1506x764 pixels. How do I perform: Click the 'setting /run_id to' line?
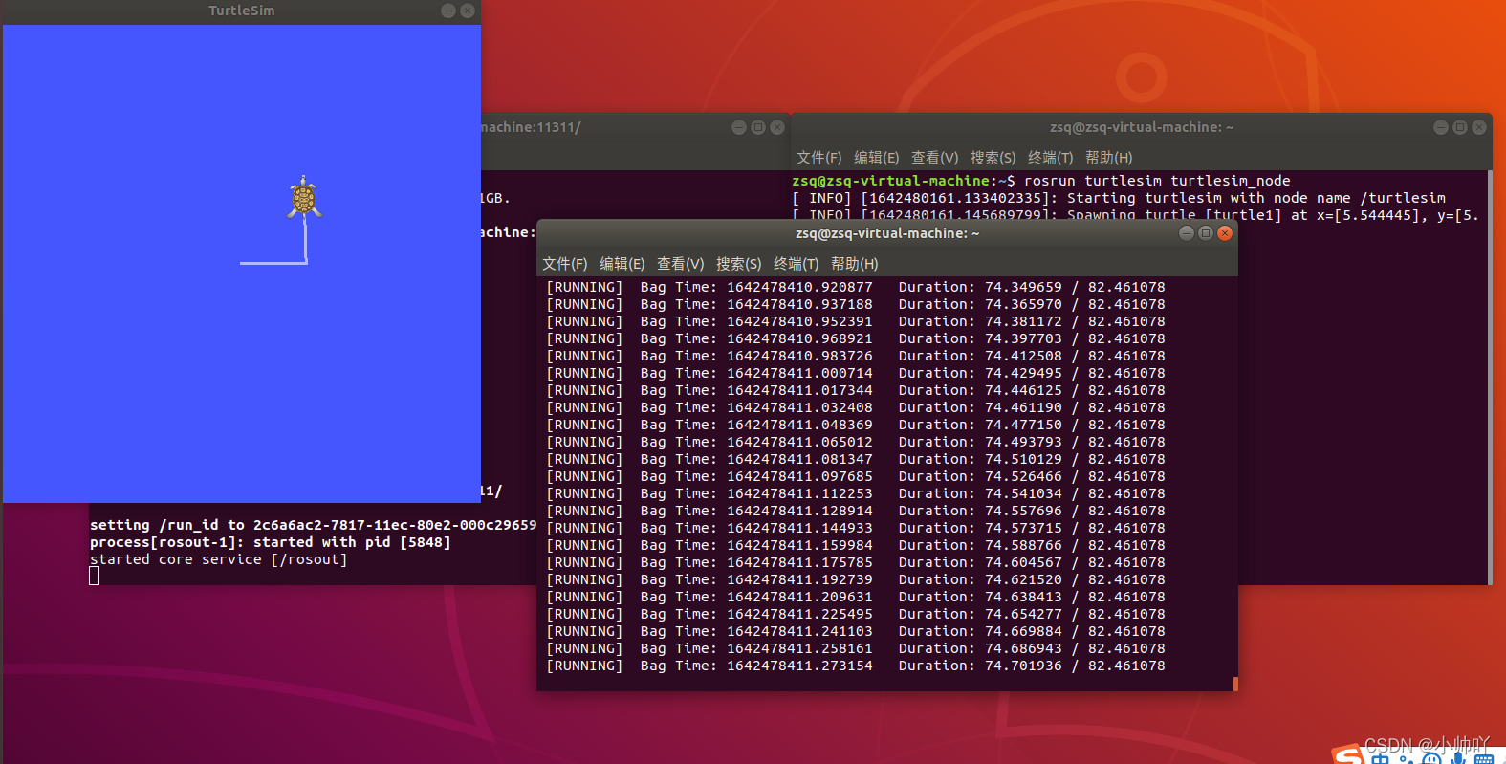[x=314, y=525]
